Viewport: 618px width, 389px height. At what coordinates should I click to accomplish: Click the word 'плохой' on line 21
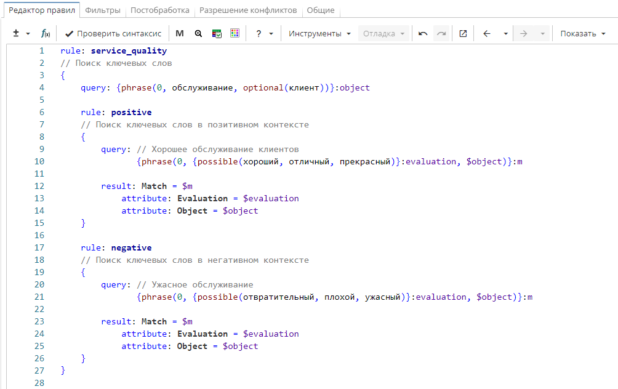340,297
